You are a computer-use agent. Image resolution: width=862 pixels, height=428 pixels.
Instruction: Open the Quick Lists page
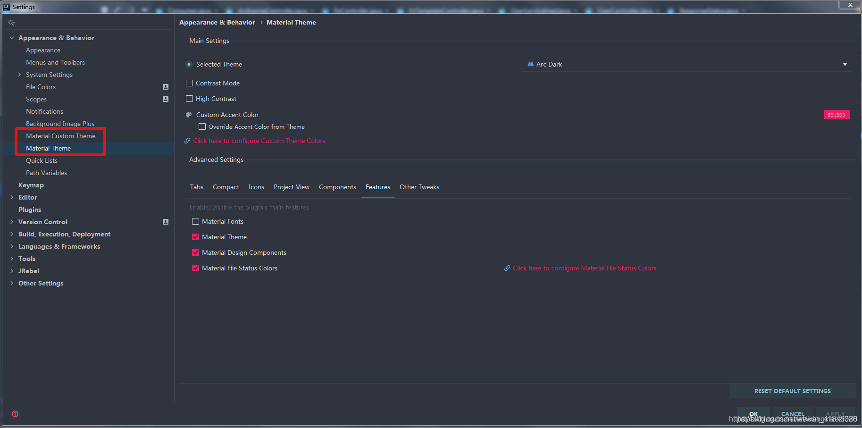point(42,160)
